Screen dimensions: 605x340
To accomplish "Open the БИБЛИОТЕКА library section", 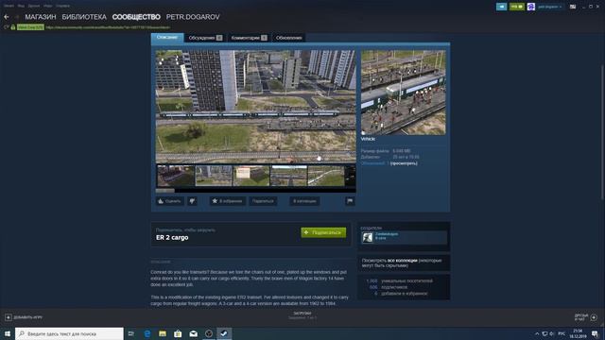I will (x=84, y=17).
